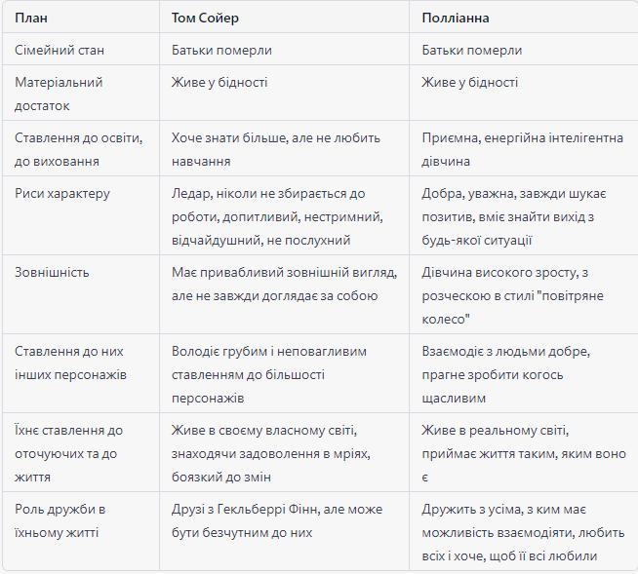The height and width of the screenshot is (574, 638).
Task: Click the "Хоче знати більше" cell
Action: [276, 149]
